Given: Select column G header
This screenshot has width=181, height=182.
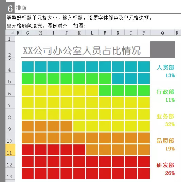Looking at the screenshot, I should (28, 33).
